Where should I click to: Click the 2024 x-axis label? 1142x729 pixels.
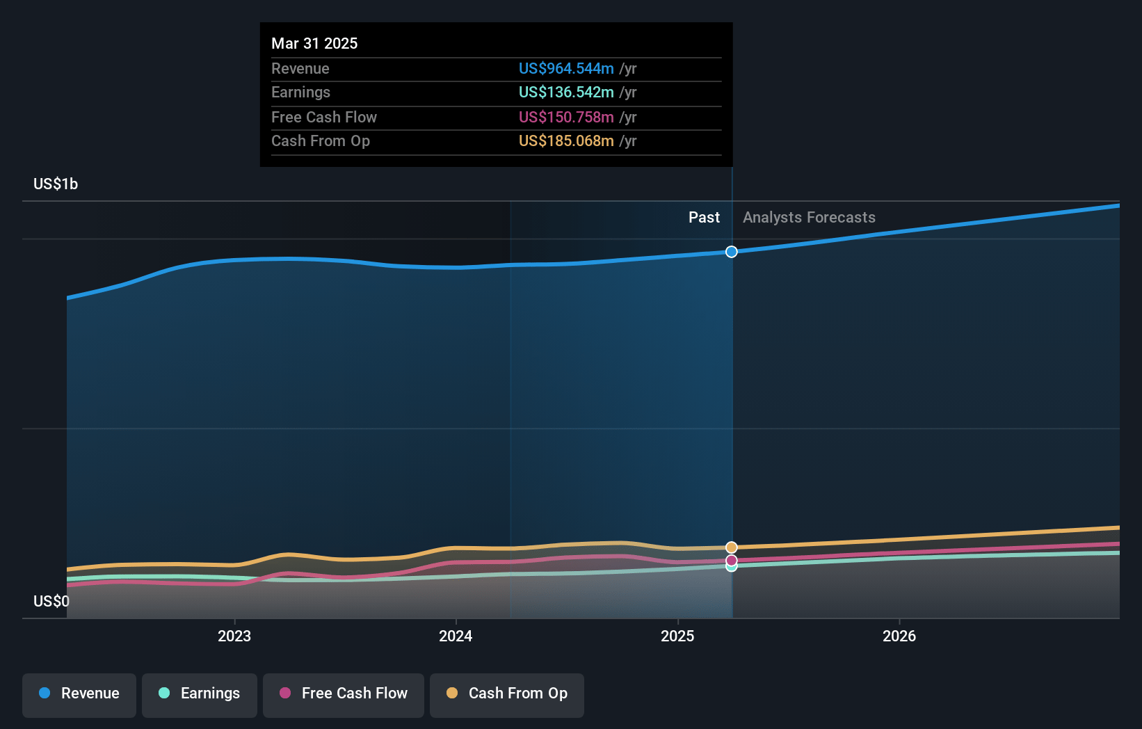coord(456,636)
